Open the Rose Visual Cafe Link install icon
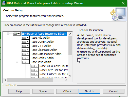The width and height of the screenshot is (128, 97). tap(34, 66)
